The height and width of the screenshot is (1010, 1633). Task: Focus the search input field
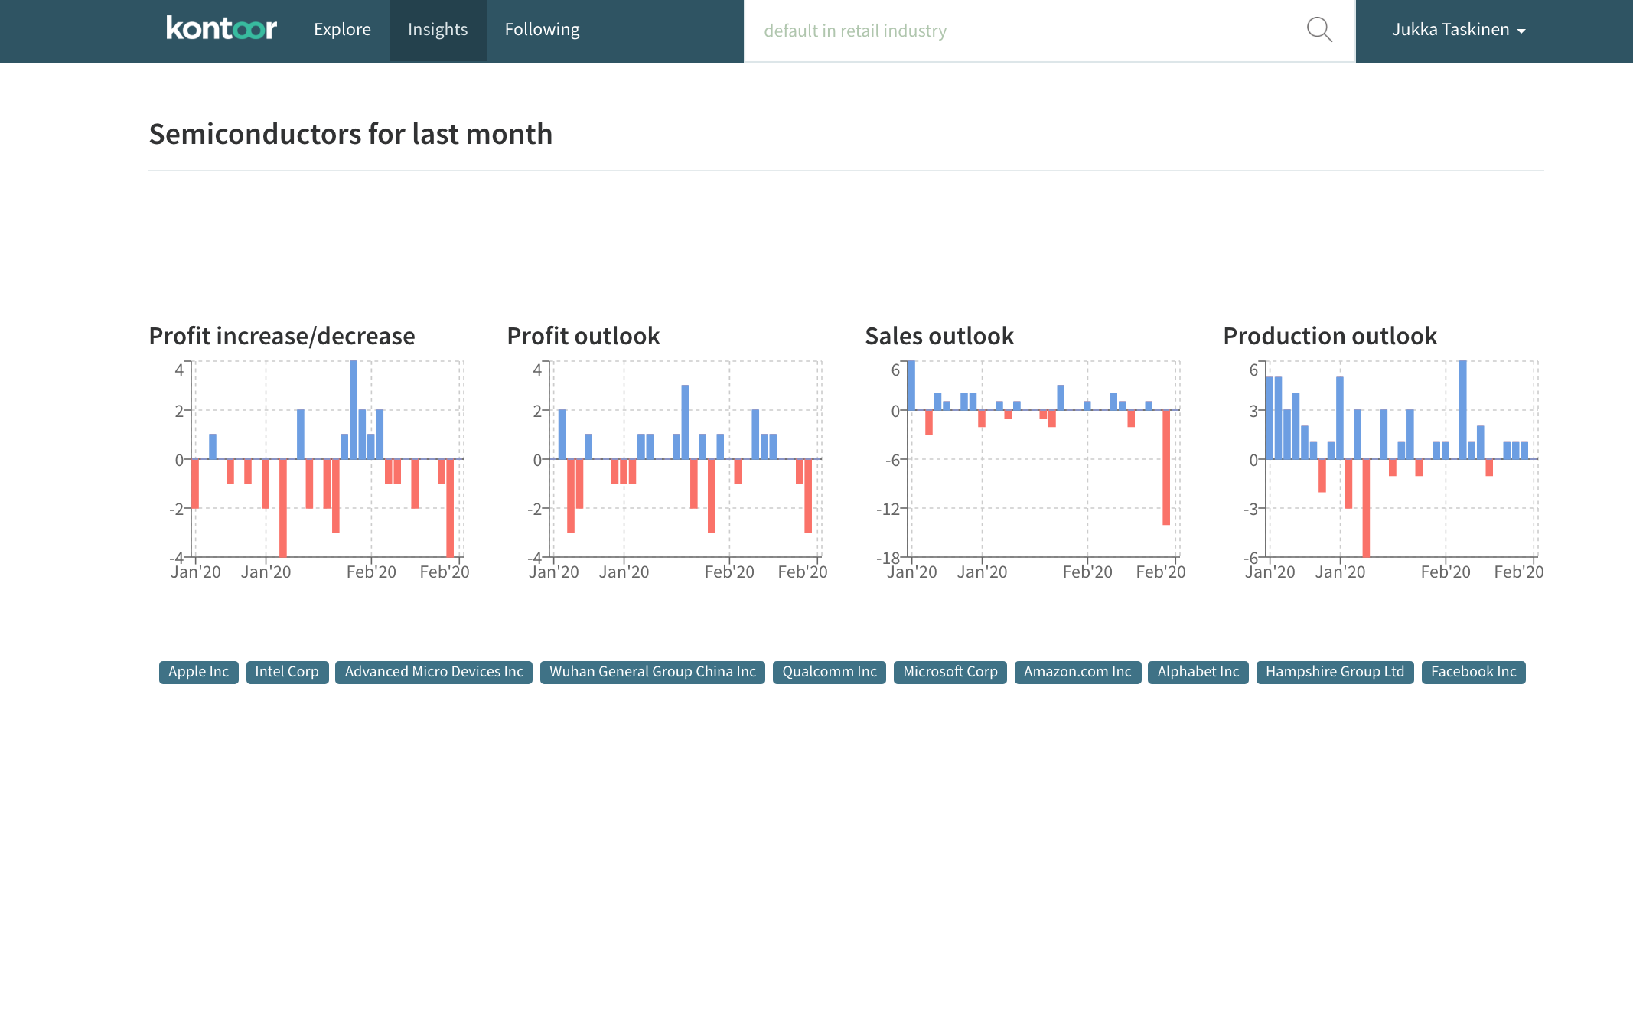[1025, 31]
